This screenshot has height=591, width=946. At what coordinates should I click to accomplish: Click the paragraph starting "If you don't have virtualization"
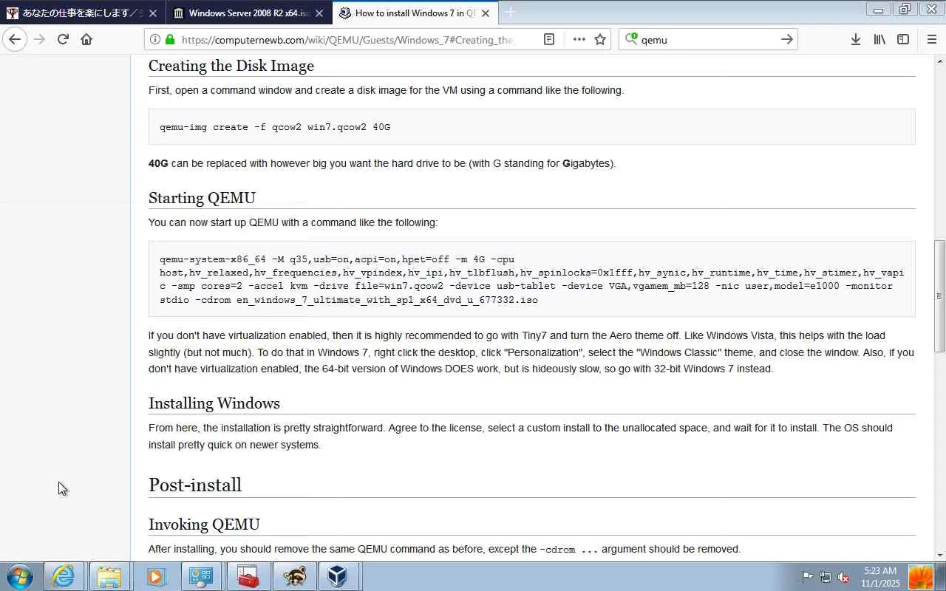coord(531,352)
